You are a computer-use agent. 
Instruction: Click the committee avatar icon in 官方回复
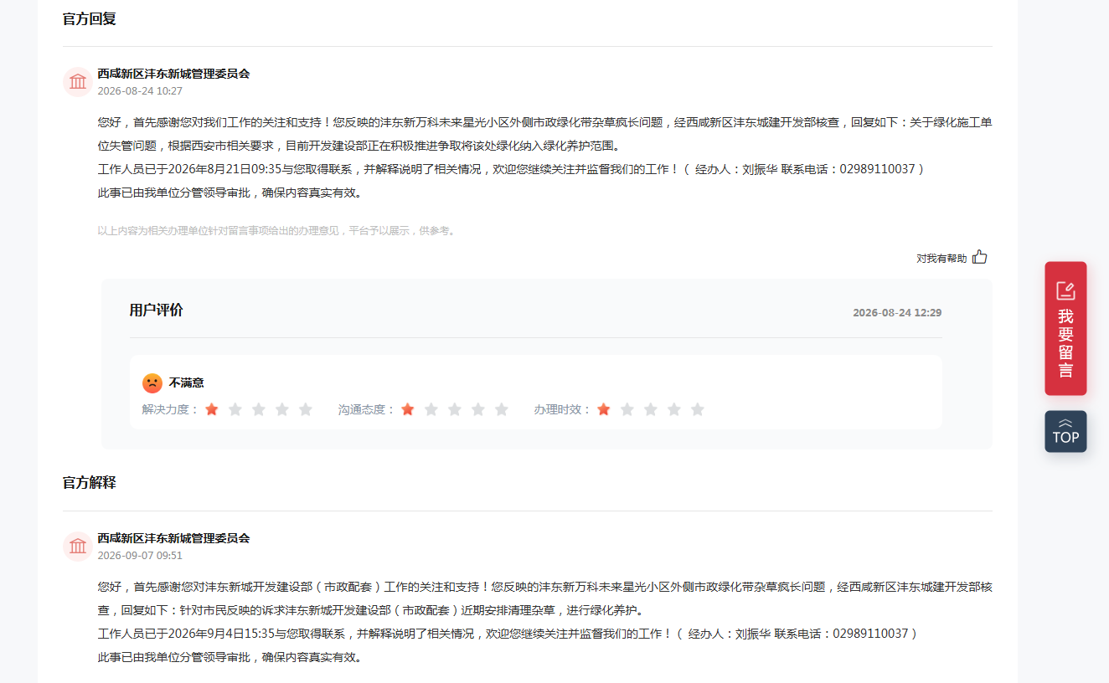(78, 82)
